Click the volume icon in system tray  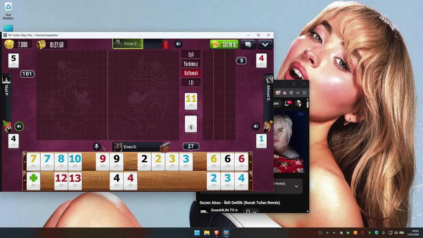click(396, 233)
